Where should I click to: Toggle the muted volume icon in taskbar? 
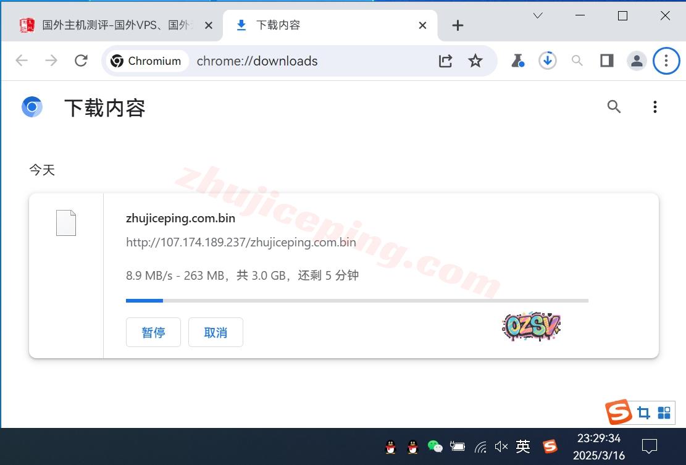pos(501,446)
